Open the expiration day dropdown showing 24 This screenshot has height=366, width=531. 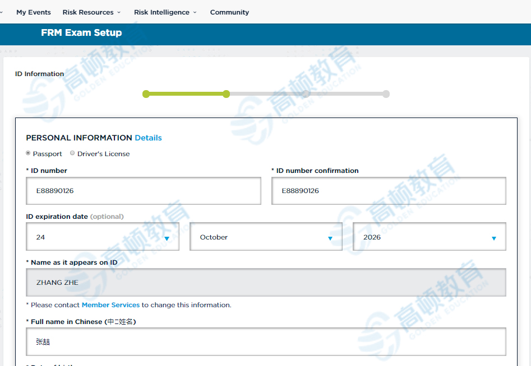pos(103,237)
